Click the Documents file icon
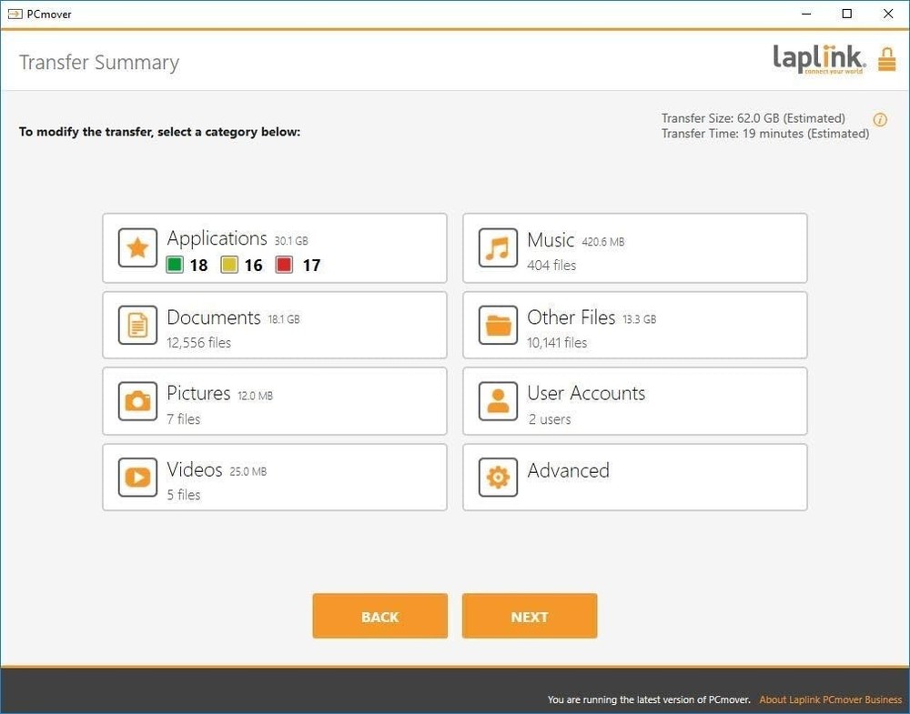This screenshot has height=714, width=910. click(136, 325)
